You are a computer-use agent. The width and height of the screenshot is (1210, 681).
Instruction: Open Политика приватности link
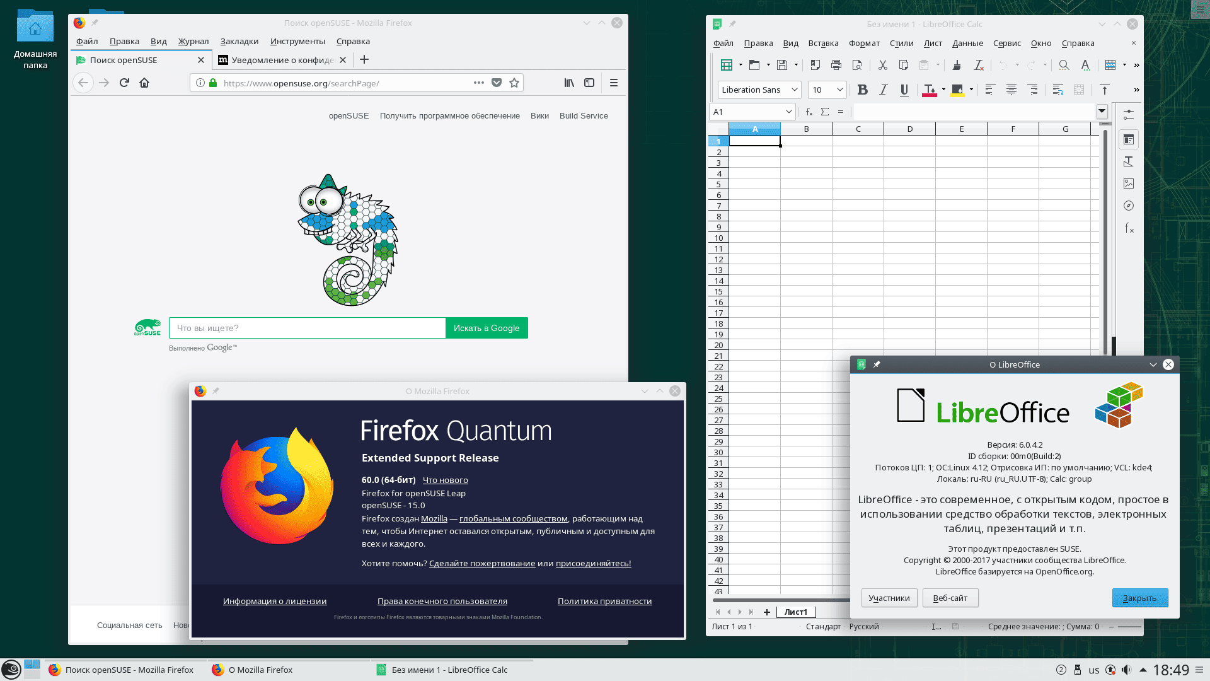(x=604, y=601)
